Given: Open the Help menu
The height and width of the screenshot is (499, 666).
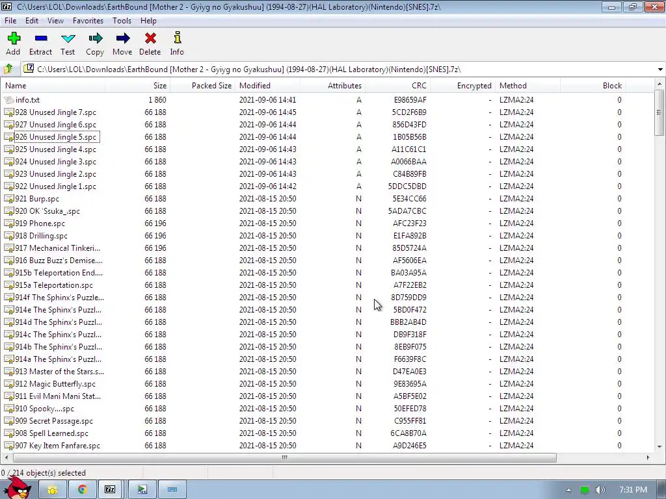Looking at the screenshot, I should tap(149, 20).
